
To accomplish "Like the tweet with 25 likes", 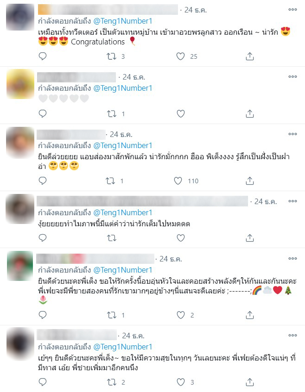I will pos(181,56).
